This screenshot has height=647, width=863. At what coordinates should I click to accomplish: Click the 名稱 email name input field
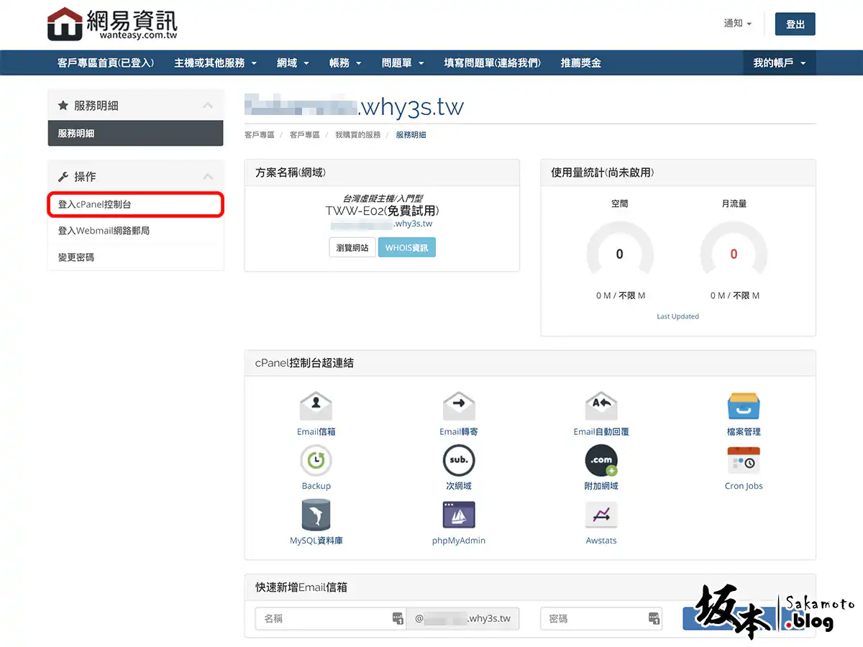(x=324, y=618)
